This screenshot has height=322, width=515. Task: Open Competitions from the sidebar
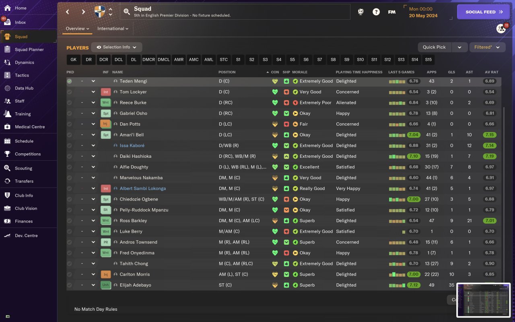(28, 154)
